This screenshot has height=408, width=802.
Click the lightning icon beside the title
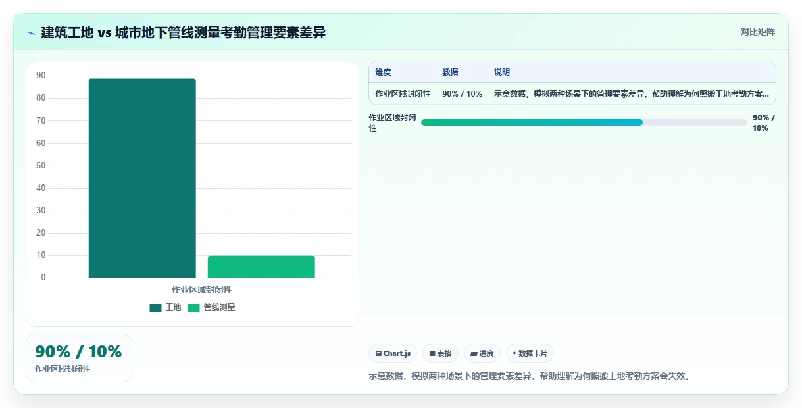tap(31, 32)
